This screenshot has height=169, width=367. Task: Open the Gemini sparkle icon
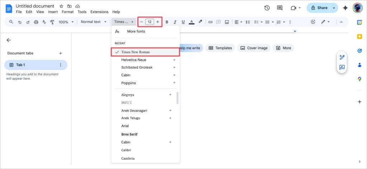tap(345, 8)
